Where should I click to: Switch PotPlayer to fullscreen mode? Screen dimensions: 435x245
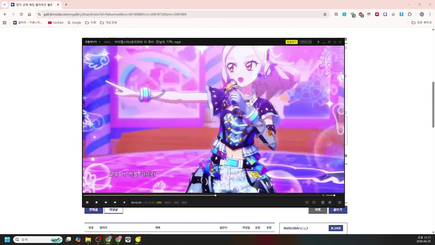click(334, 42)
